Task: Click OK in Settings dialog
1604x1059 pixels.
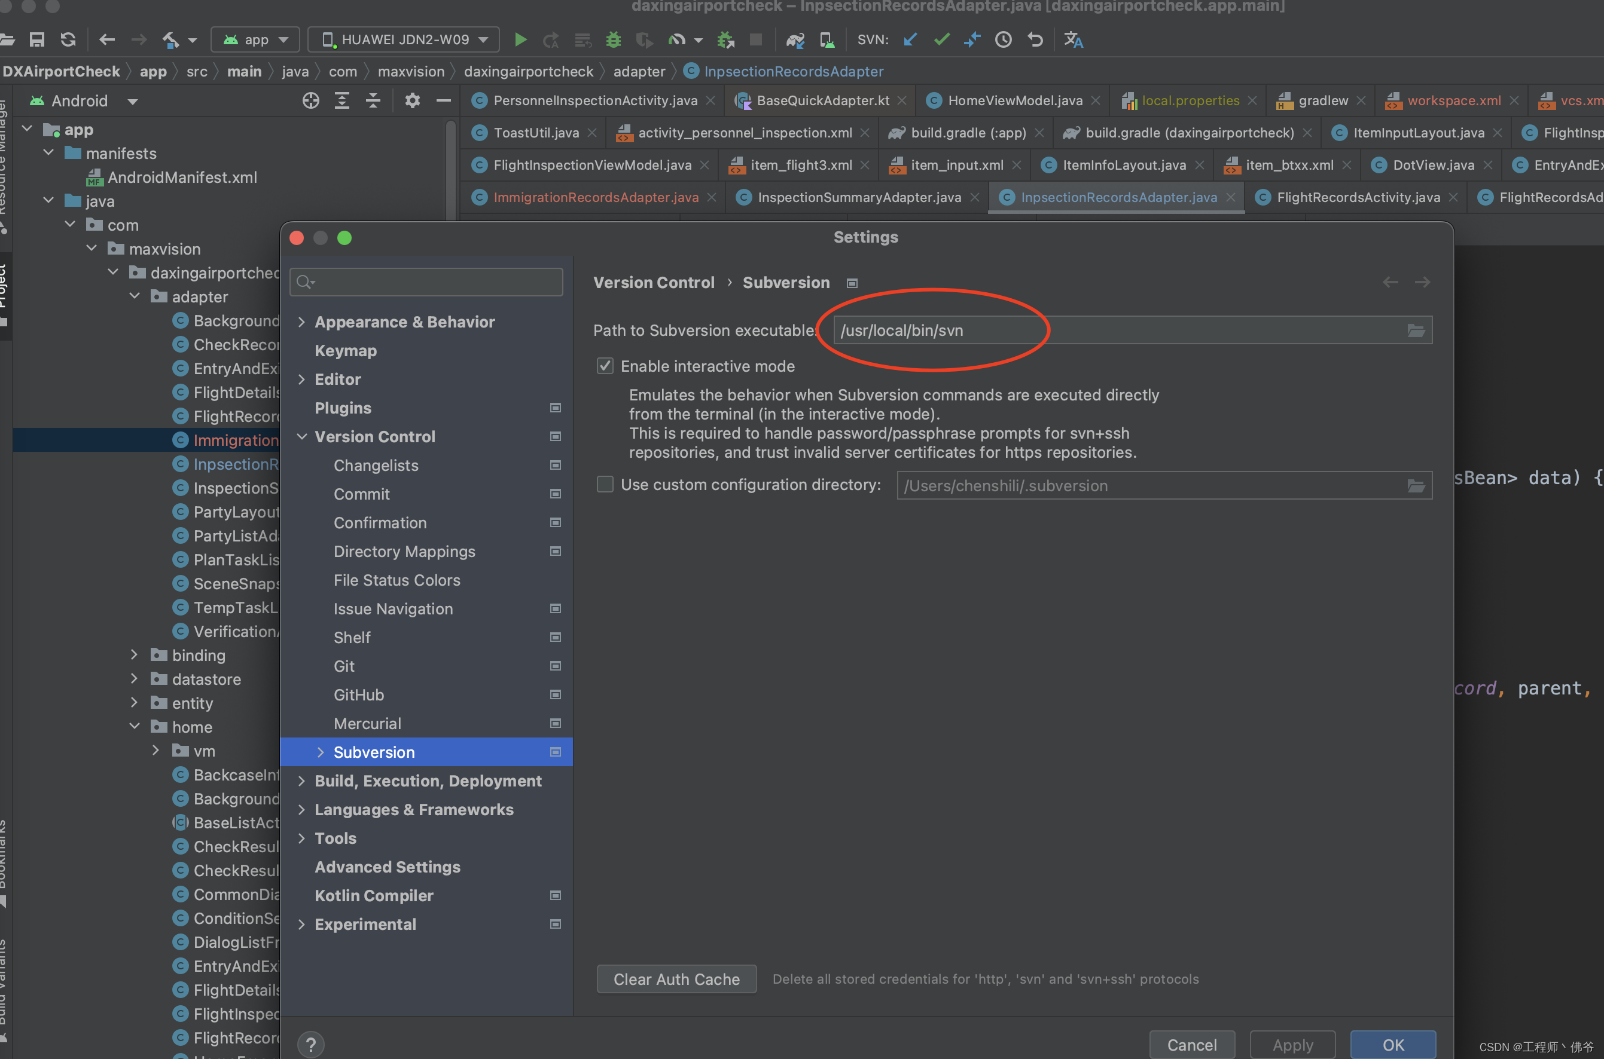Action: point(1393,1045)
